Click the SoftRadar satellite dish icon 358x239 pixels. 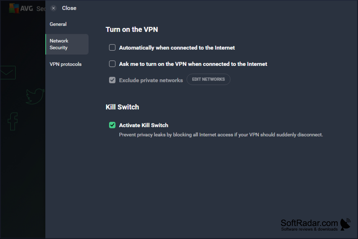(x=345, y=224)
